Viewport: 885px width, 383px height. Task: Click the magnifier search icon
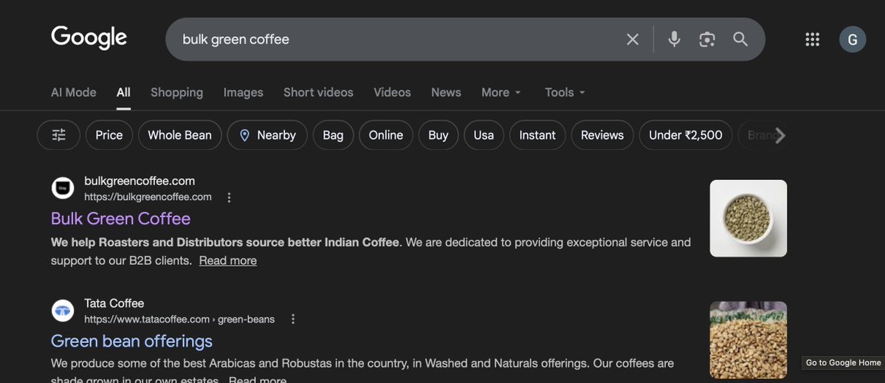740,40
